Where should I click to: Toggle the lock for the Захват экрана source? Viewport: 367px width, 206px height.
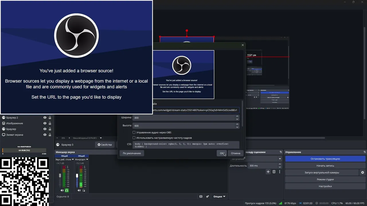(50, 135)
